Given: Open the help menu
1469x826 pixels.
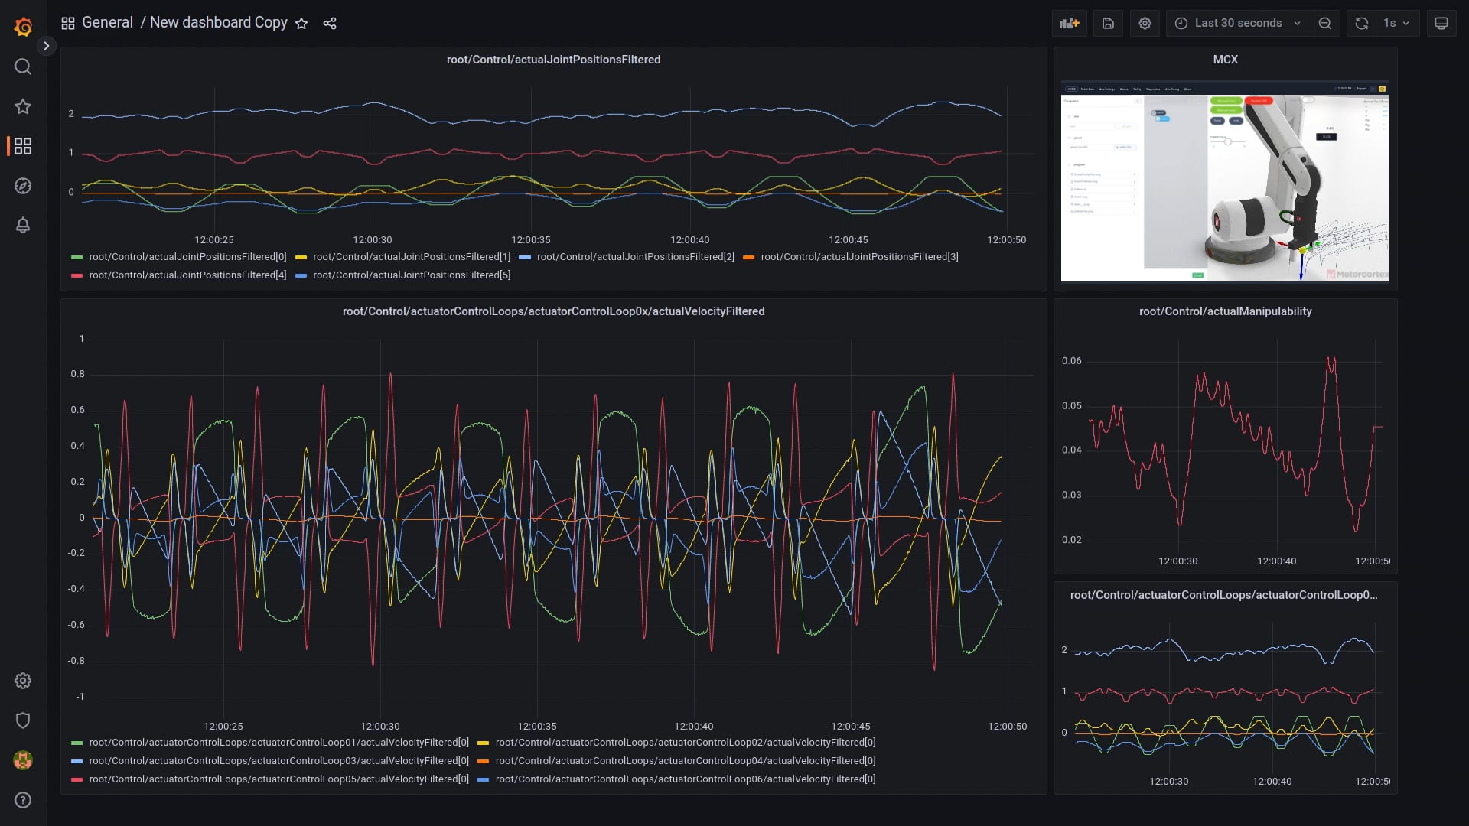Looking at the screenshot, I should click(x=22, y=800).
